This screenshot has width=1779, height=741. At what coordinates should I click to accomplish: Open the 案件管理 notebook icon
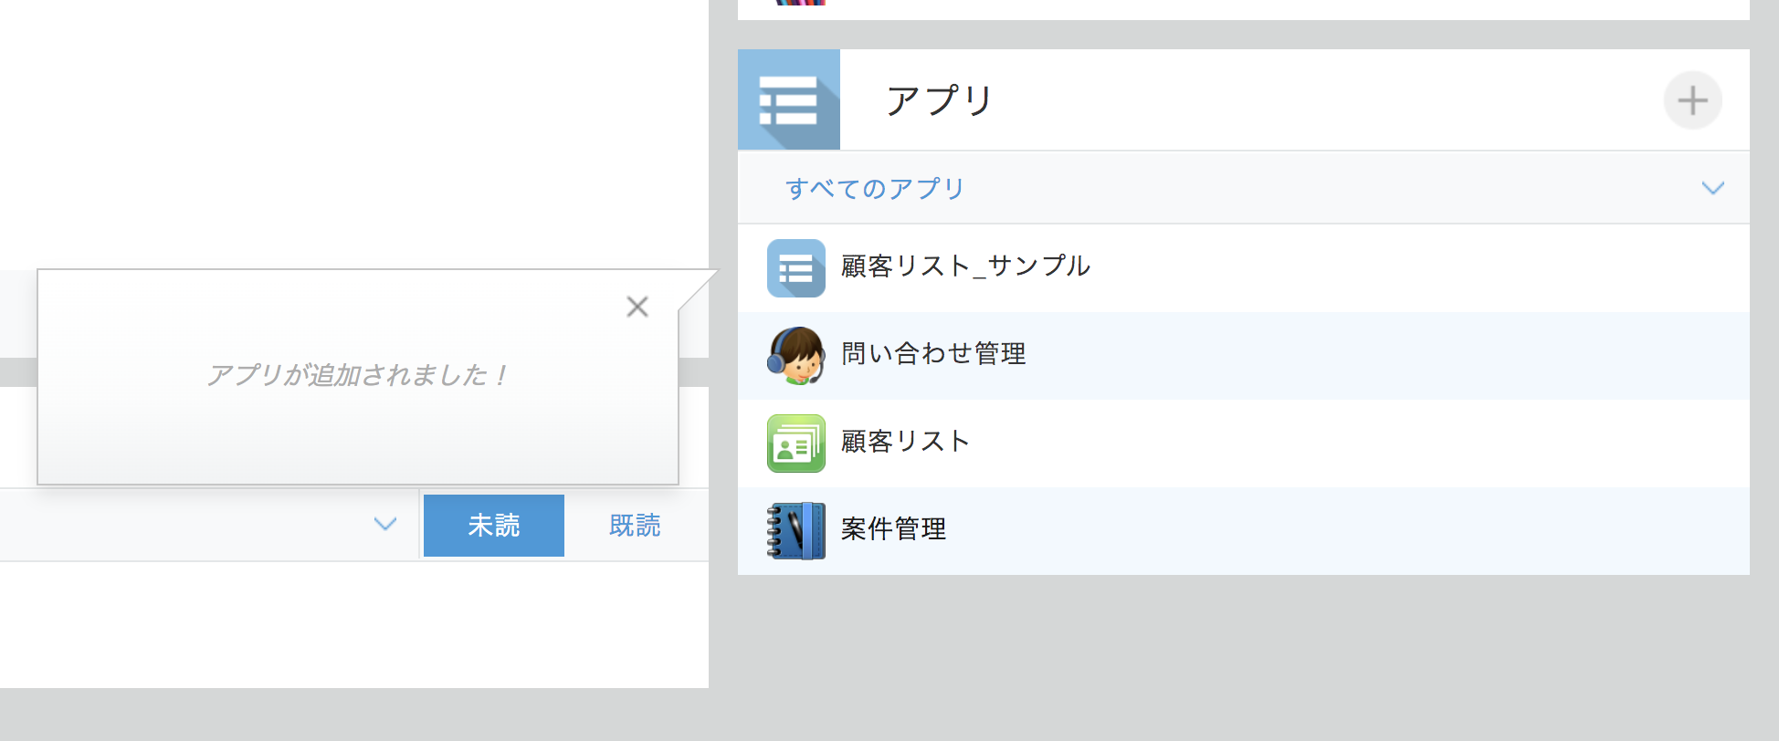[x=796, y=531]
